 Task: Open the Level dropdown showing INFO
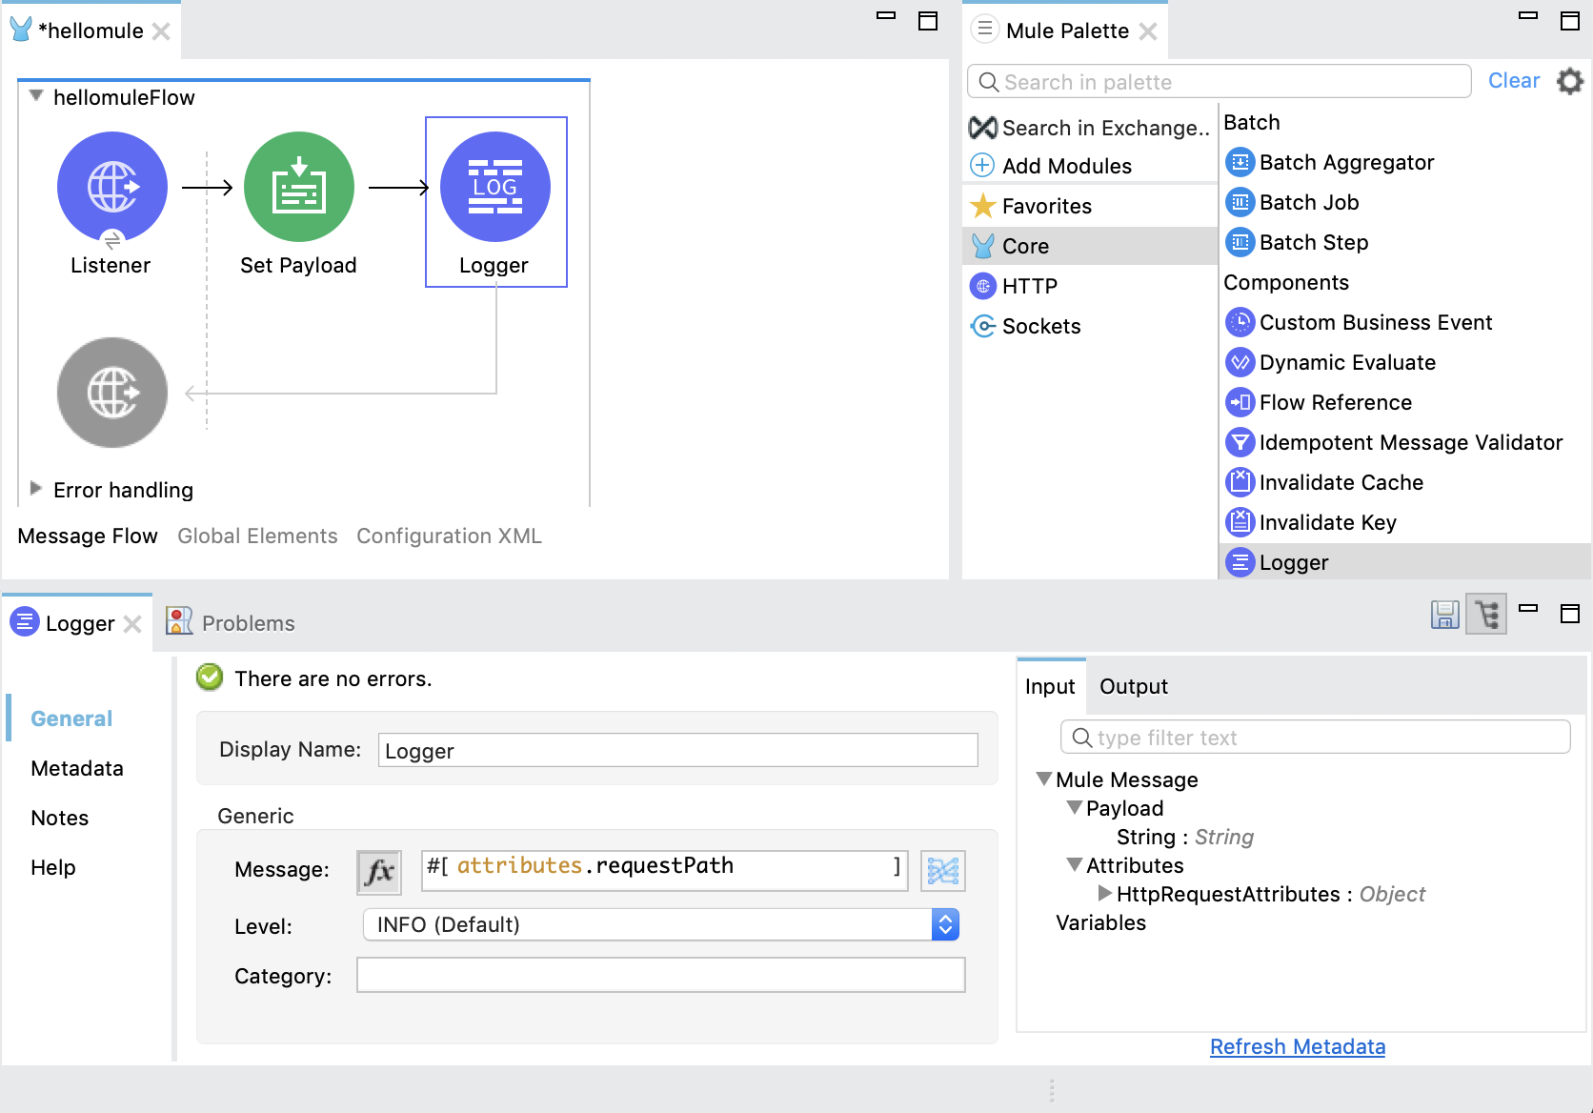pyautogui.click(x=944, y=924)
